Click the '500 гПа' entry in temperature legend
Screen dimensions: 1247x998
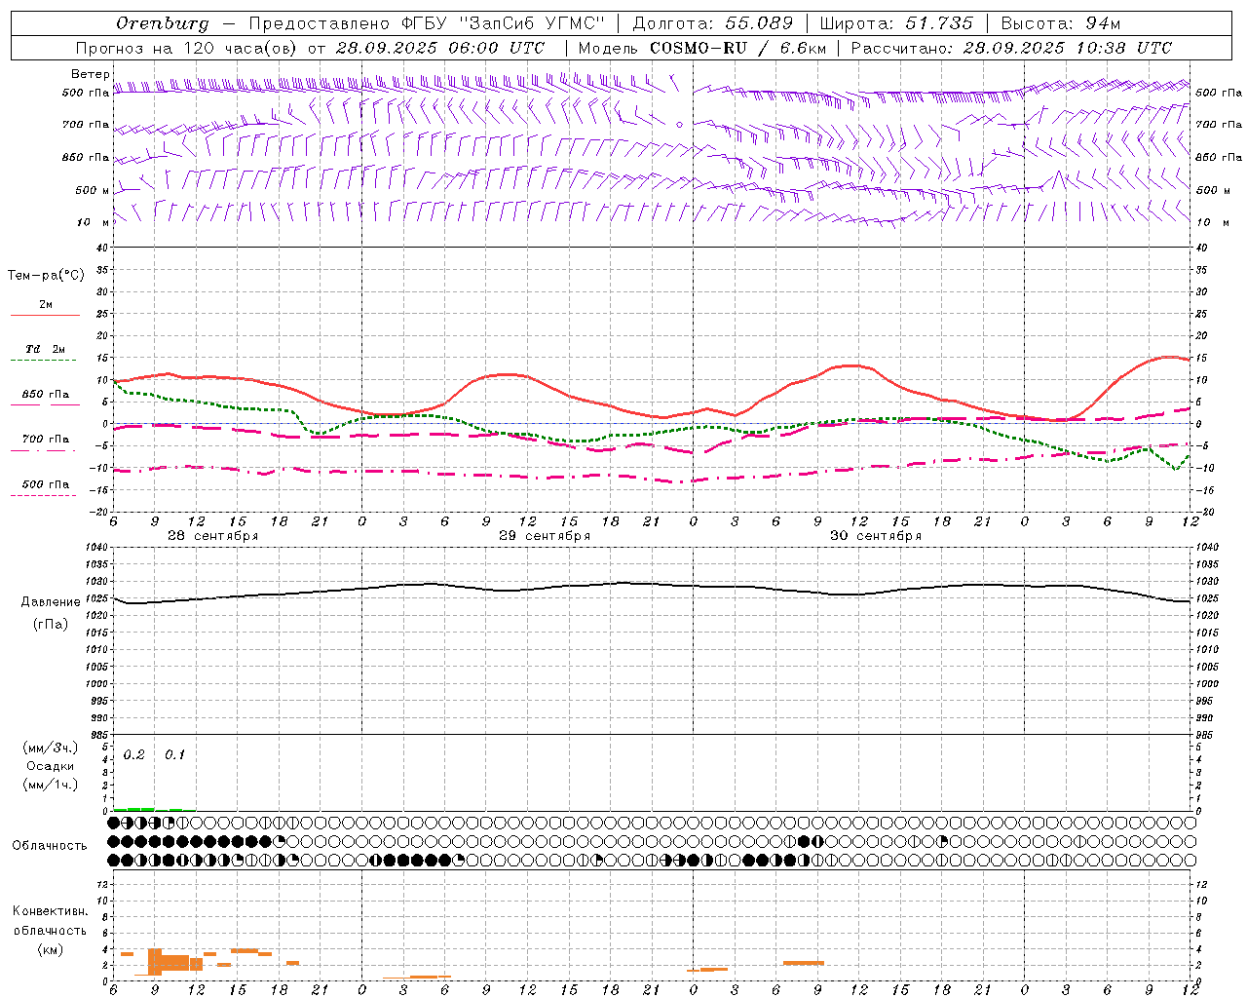point(46,484)
